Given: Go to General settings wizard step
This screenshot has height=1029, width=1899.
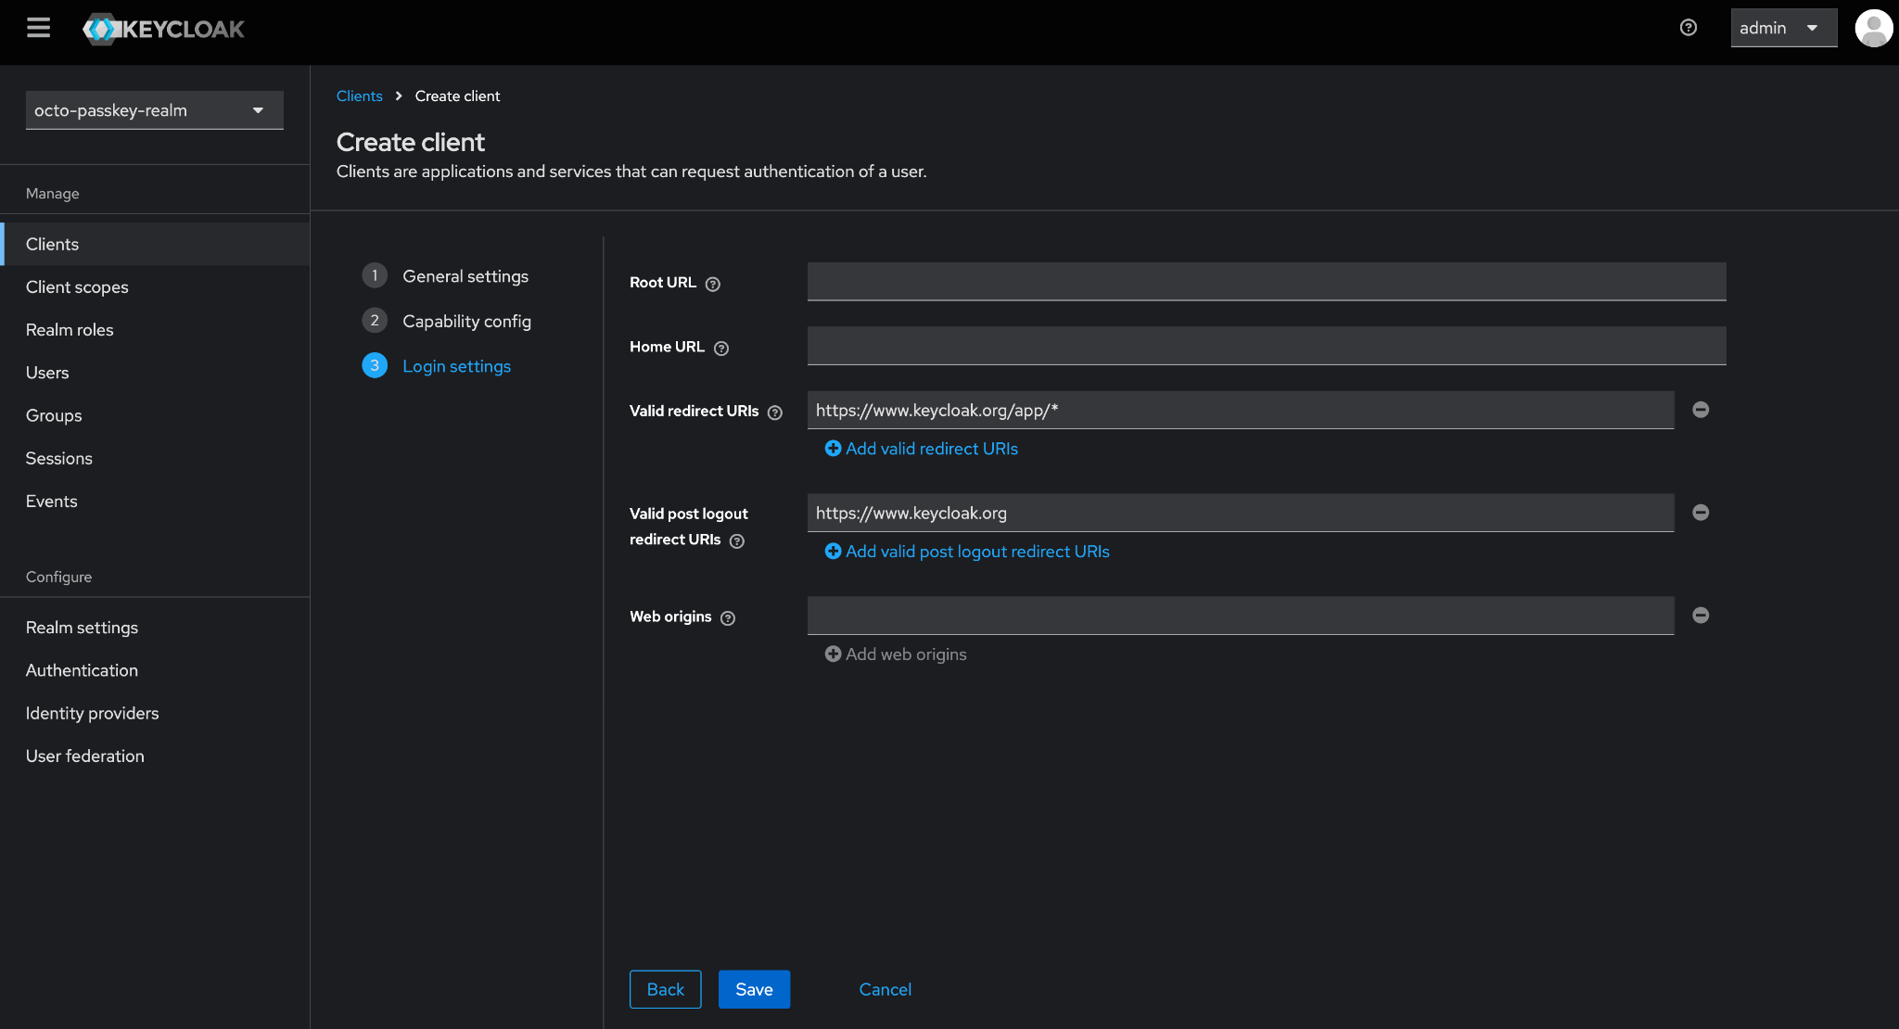Looking at the screenshot, I should [465, 276].
